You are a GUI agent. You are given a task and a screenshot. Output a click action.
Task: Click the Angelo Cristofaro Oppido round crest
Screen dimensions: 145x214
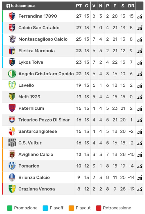click(12, 74)
